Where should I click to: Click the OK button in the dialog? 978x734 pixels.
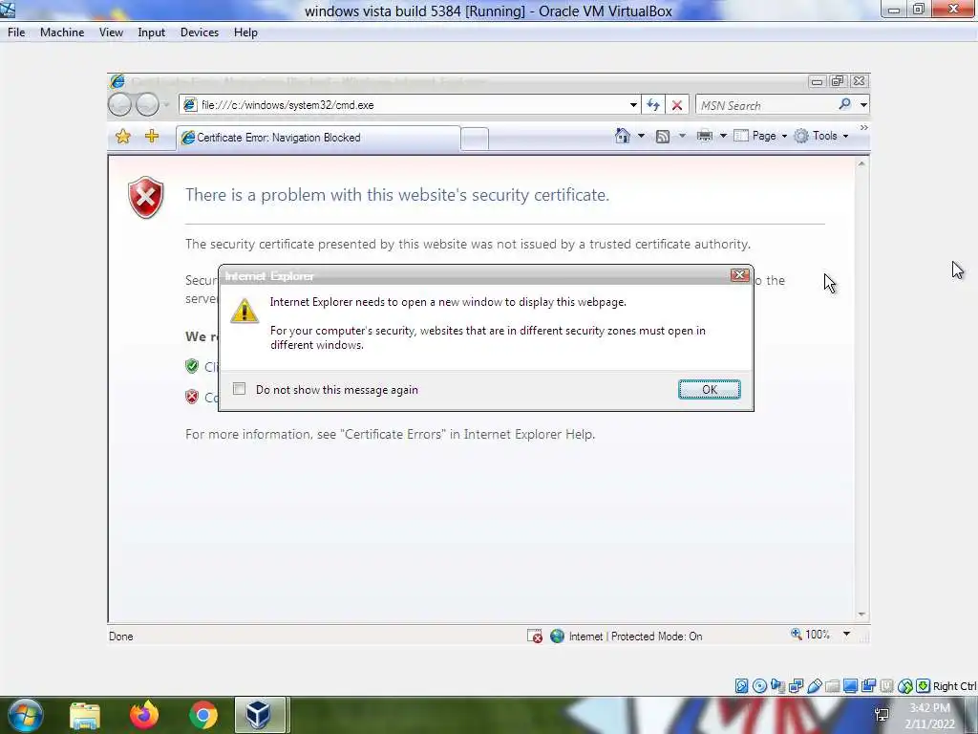click(710, 390)
